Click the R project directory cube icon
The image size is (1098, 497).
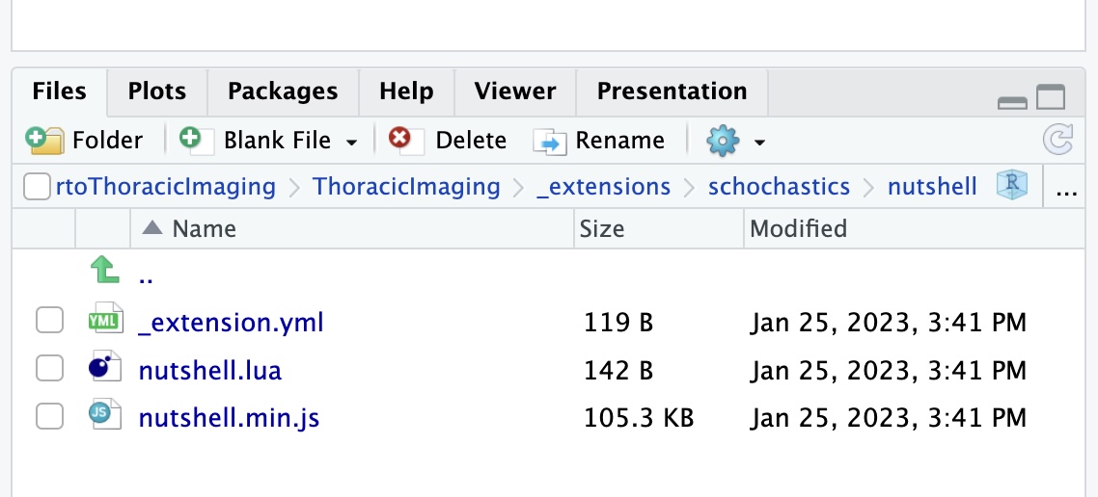click(1012, 185)
